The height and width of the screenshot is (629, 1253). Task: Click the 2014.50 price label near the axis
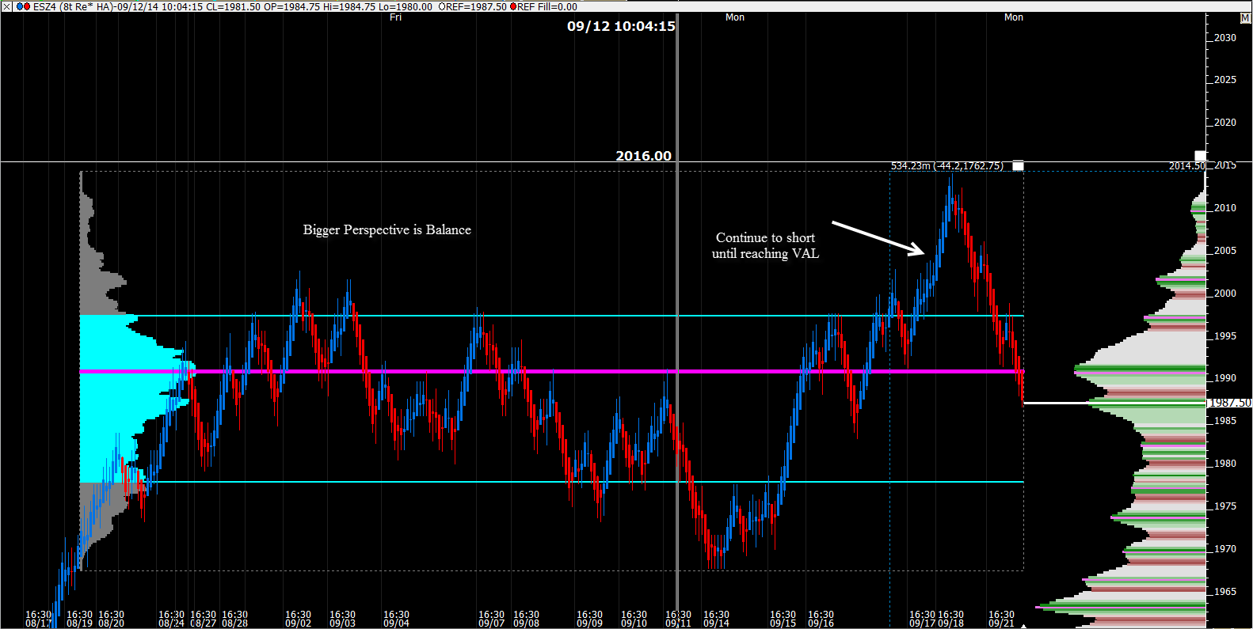point(1186,166)
